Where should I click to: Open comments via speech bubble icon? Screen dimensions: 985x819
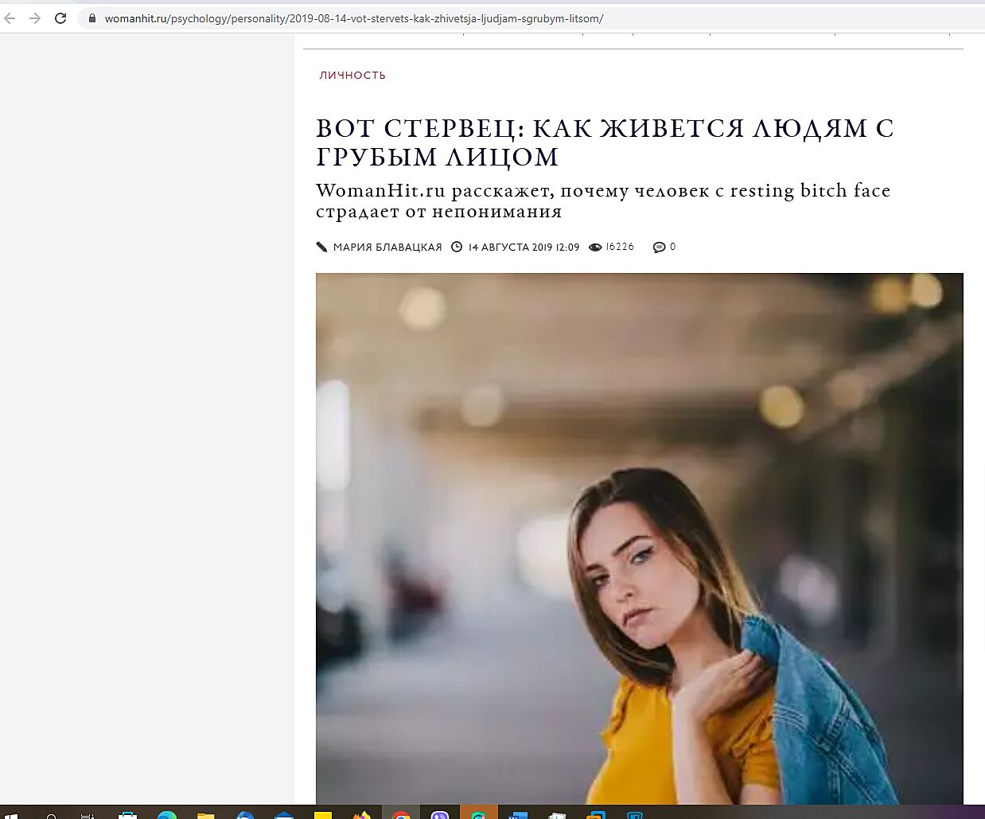click(x=659, y=247)
